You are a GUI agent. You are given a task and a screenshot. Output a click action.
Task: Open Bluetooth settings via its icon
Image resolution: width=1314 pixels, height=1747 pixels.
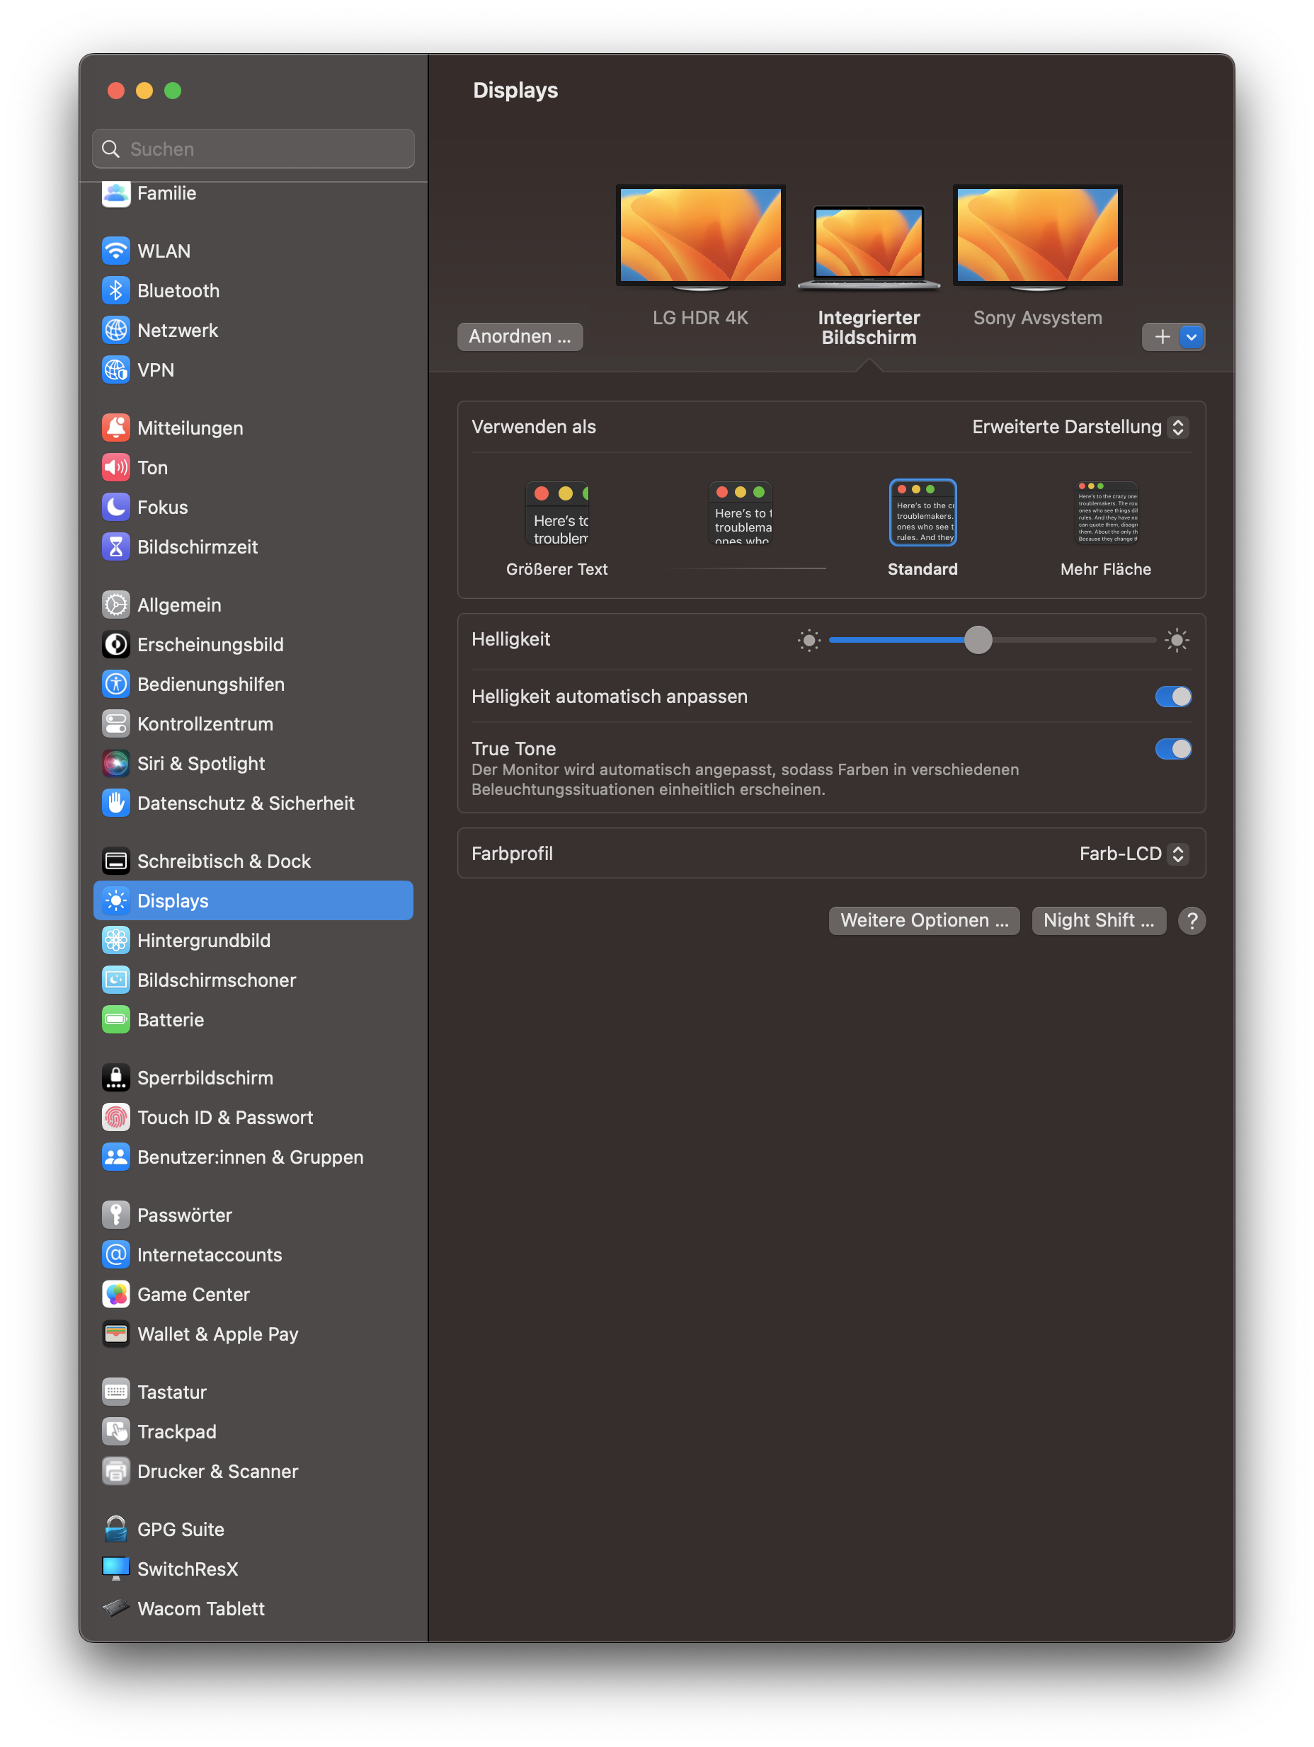116,291
